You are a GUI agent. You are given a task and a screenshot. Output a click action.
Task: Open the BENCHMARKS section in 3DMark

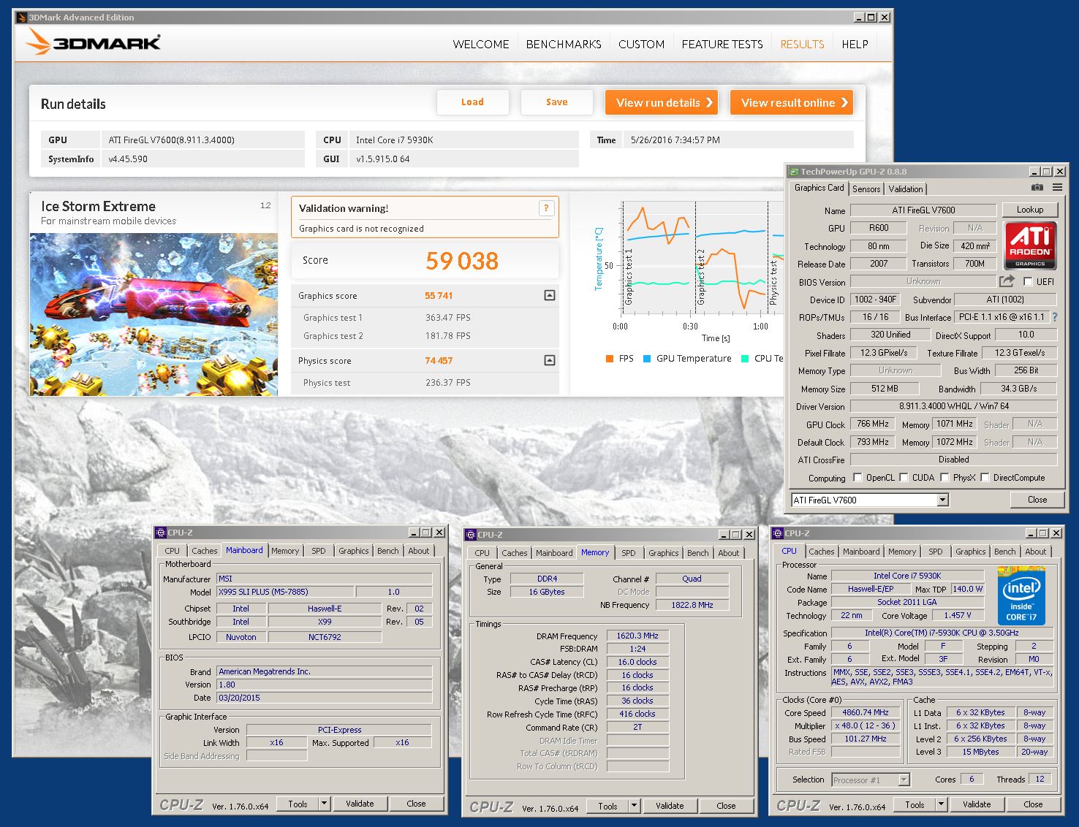[564, 44]
